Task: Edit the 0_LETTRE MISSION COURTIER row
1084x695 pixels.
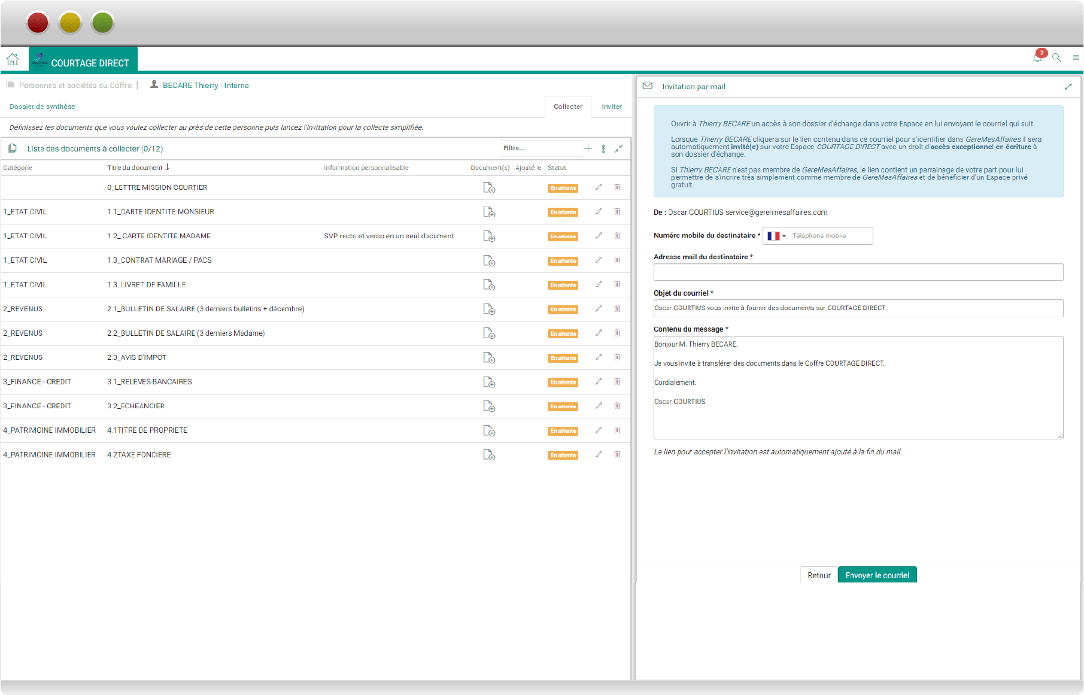Action: (599, 187)
